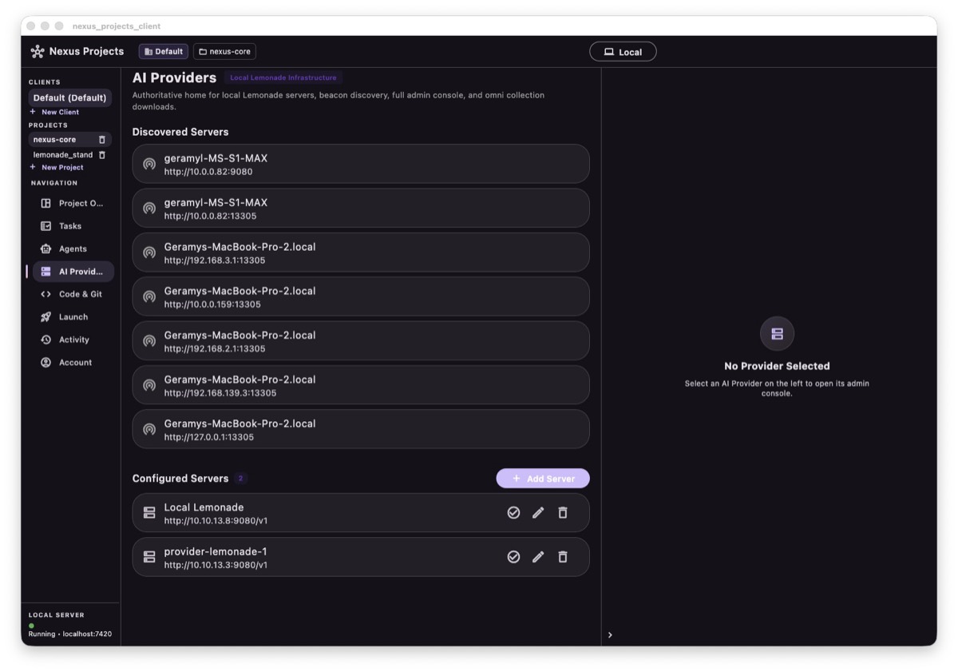Open the nexus-core project selector chip
This screenshot has height=672, width=958.
tap(224, 51)
